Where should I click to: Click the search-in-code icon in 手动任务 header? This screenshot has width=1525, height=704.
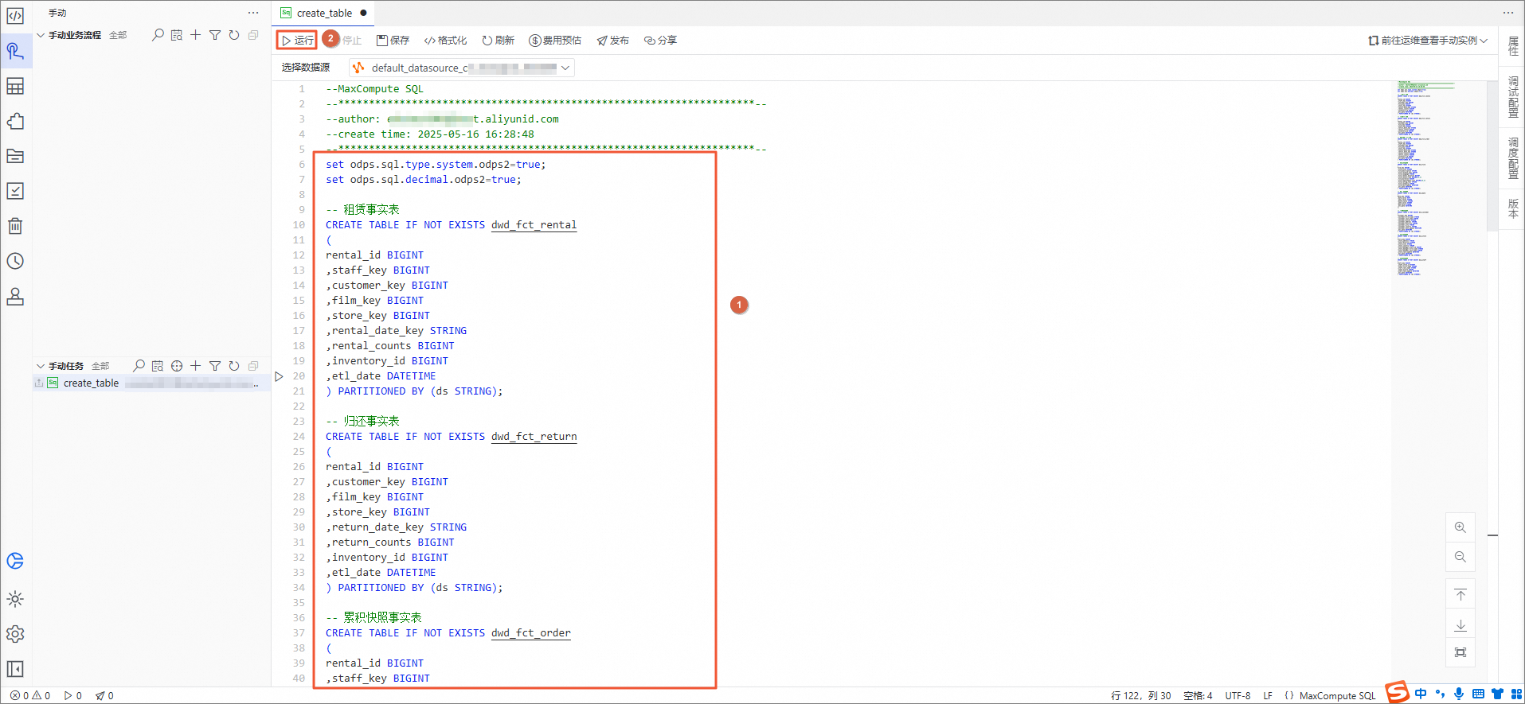point(158,366)
